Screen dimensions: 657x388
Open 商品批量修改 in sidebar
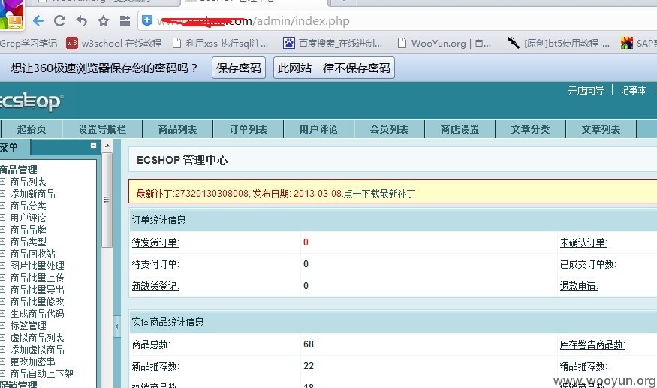pyautogui.click(x=38, y=302)
